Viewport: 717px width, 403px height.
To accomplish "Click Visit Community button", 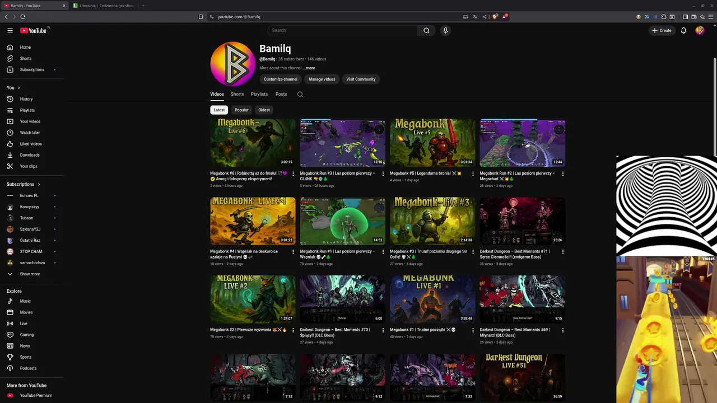I will click(361, 79).
